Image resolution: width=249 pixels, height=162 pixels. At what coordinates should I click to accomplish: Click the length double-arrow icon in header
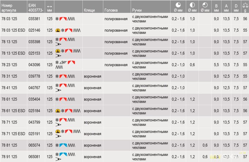point(49,6)
